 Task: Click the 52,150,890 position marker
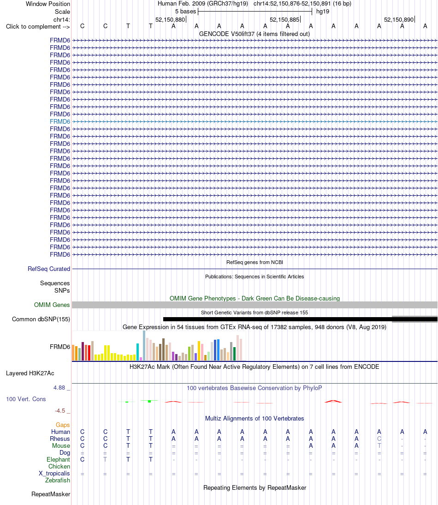click(x=399, y=20)
